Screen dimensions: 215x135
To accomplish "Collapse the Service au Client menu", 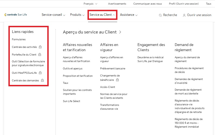I will point(102,15).
